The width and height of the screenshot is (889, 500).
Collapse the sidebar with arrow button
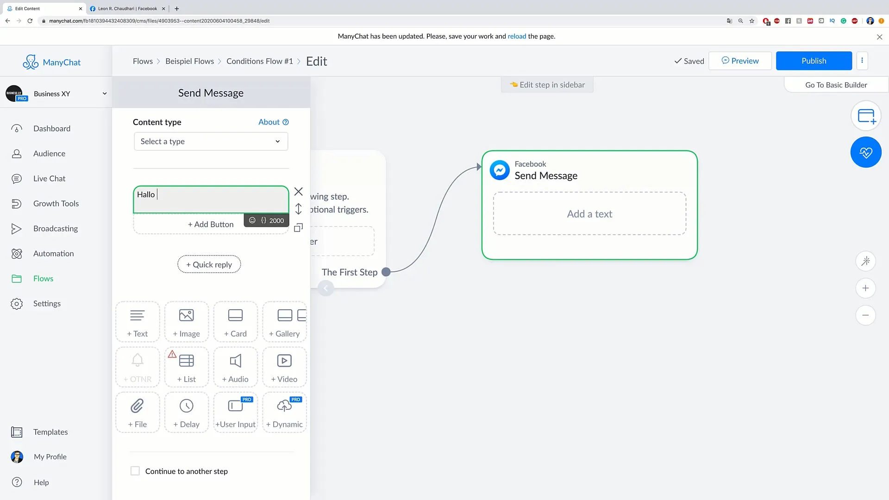click(x=326, y=289)
